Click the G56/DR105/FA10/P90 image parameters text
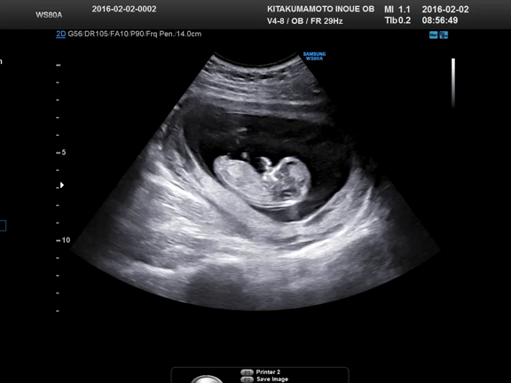Viewport: 511px width, 383px height. point(106,35)
